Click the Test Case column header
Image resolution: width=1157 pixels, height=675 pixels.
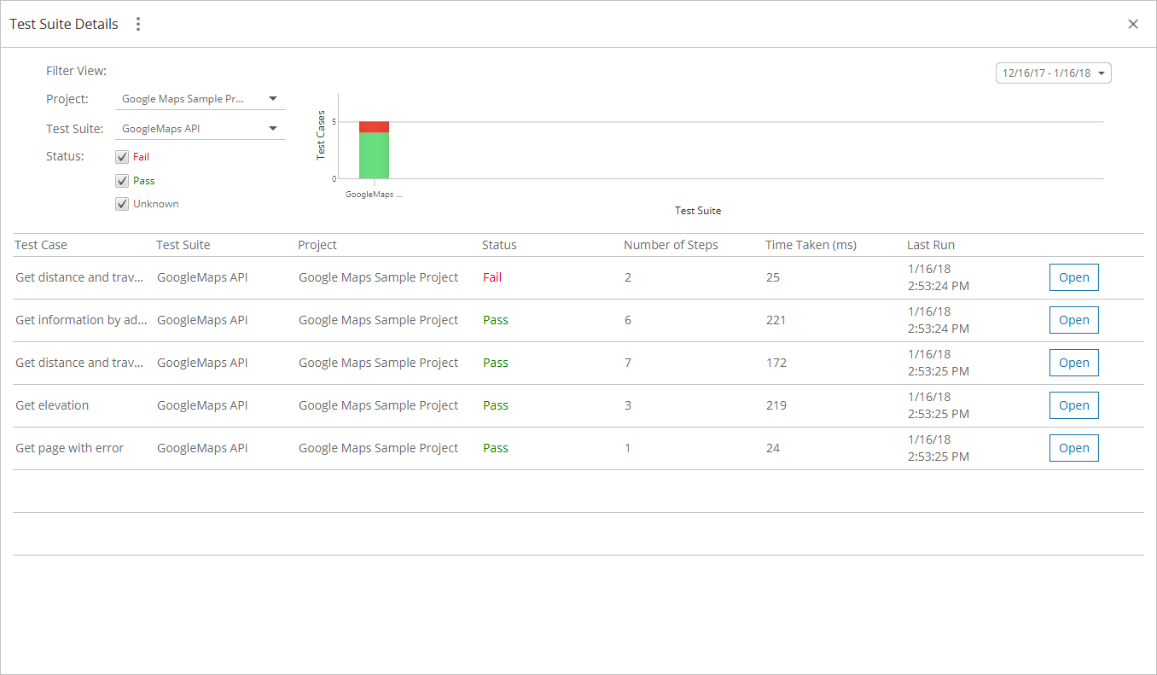(x=41, y=244)
